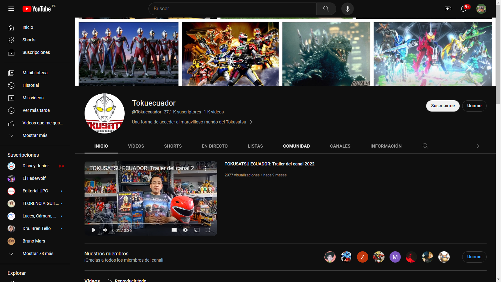Search within channel magnifier icon
501x282 pixels.
tap(425, 146)
